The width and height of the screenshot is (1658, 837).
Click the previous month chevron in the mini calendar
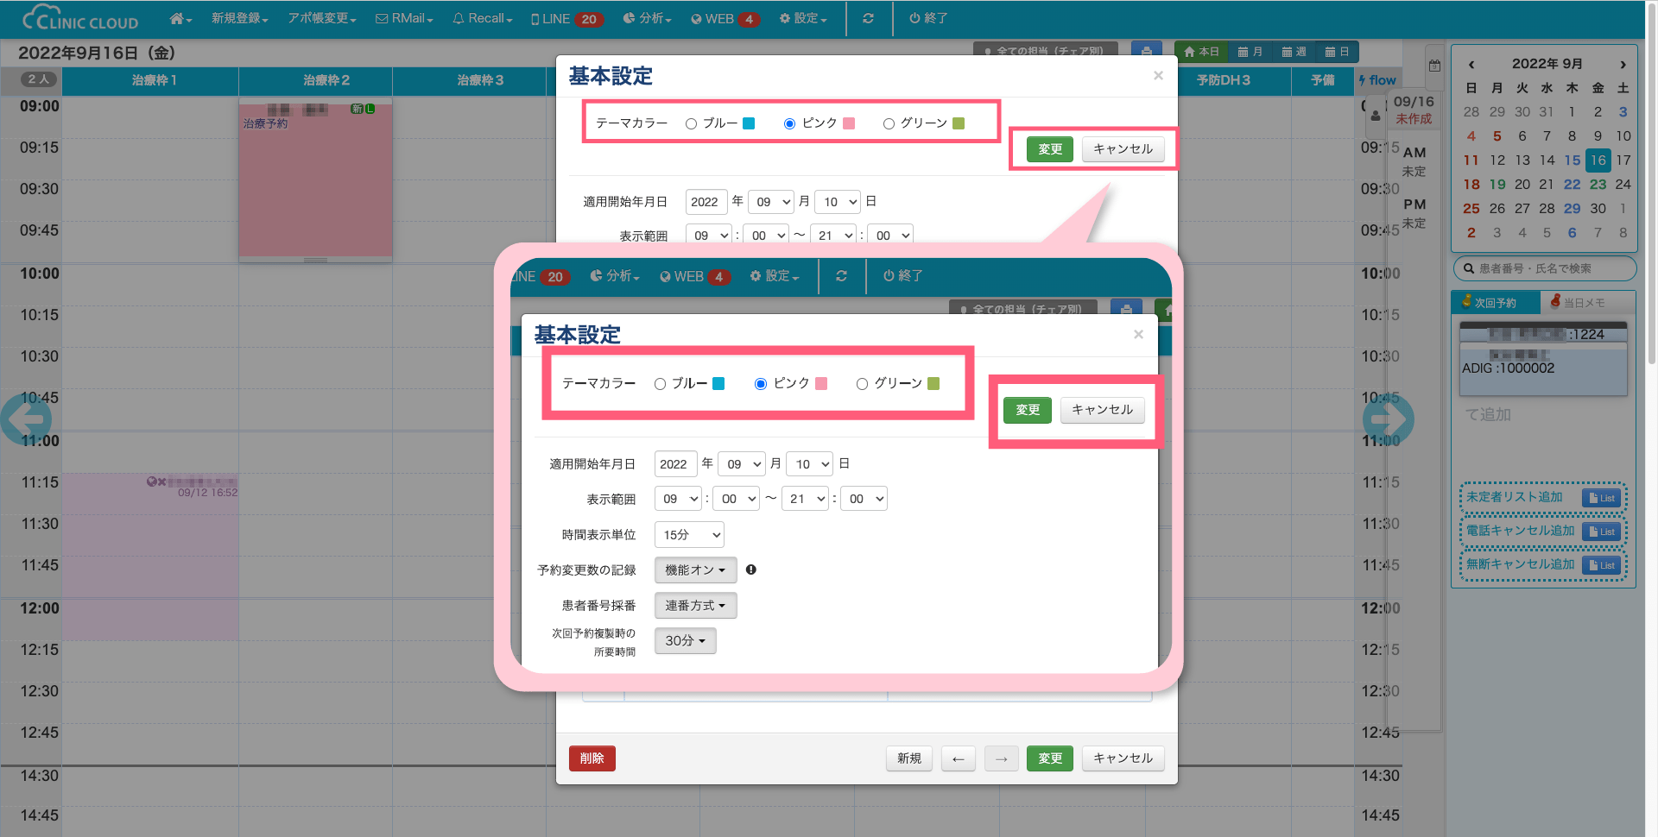tap(1471, 64)
